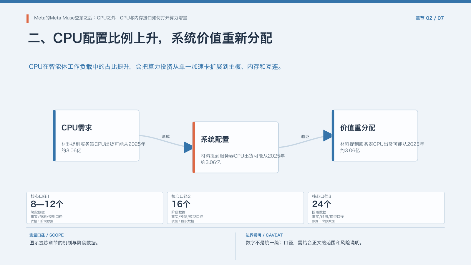Click the arrowhead pointing into 价值重分配 card
The width and height of the screenshot is (471, 265).
(x=327, y=135)
